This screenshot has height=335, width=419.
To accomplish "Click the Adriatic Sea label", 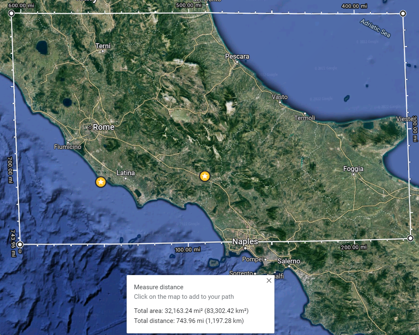I will pos(375,28).
